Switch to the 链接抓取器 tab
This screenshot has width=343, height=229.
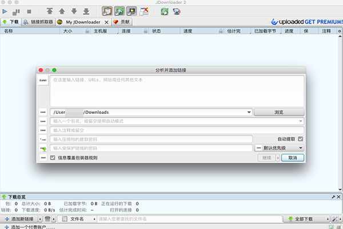tap(38, 22)
